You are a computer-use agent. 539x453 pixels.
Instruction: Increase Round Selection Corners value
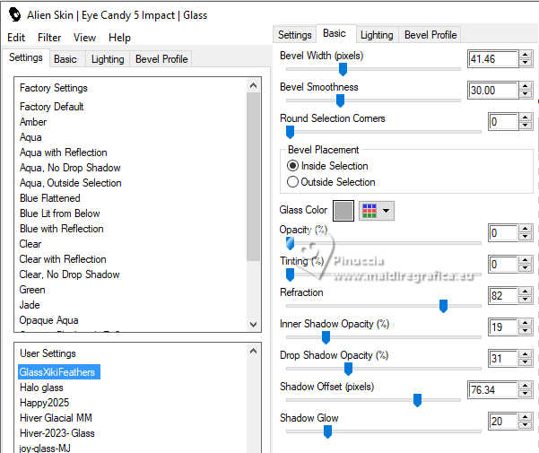click(525, 118)
